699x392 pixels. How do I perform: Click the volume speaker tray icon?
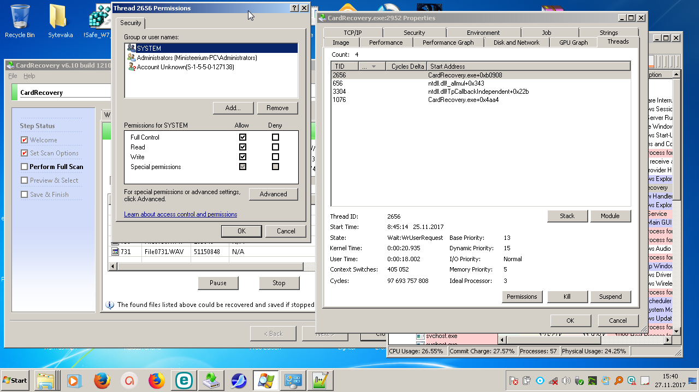566,381
